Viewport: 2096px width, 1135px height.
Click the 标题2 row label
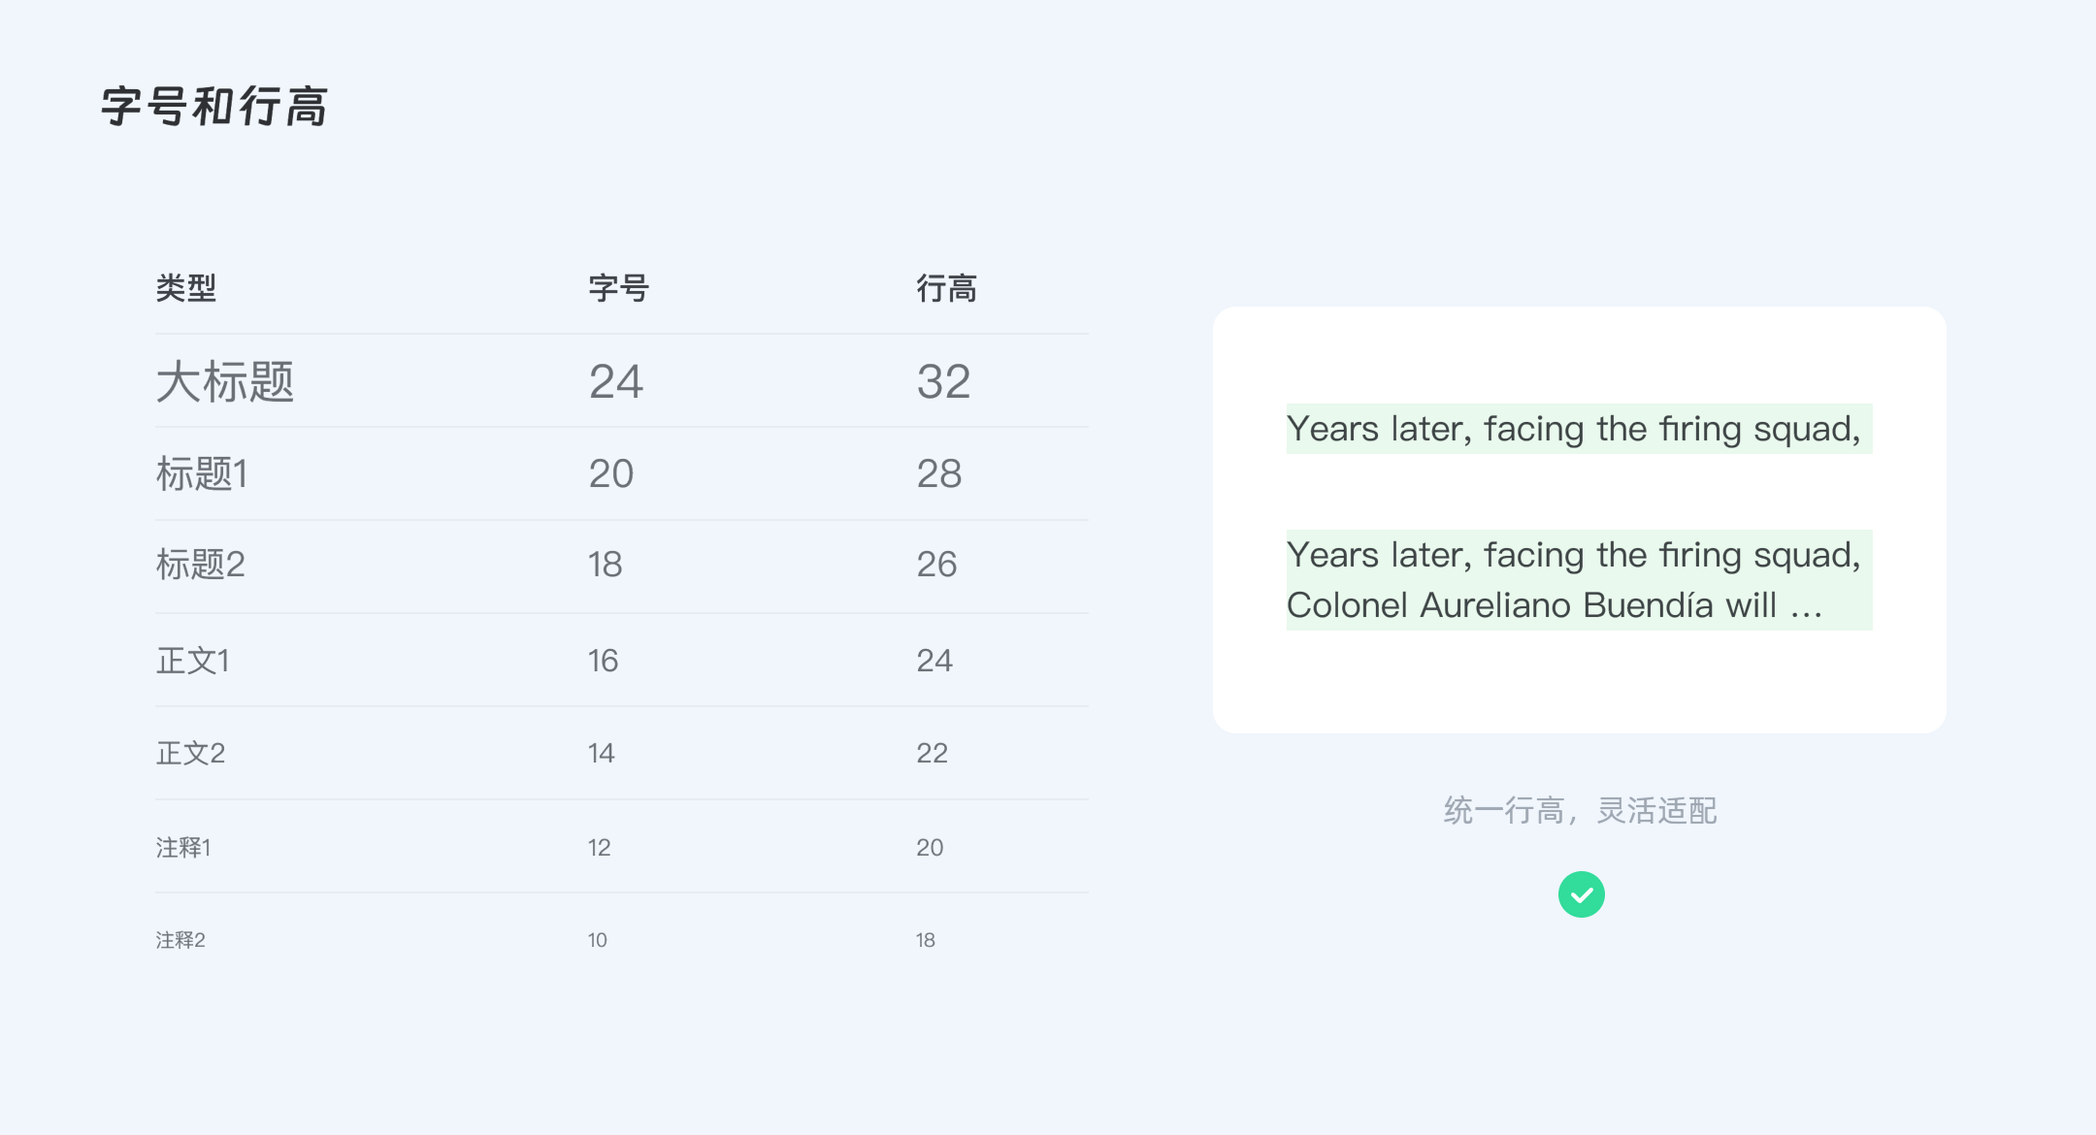point(201,564)
